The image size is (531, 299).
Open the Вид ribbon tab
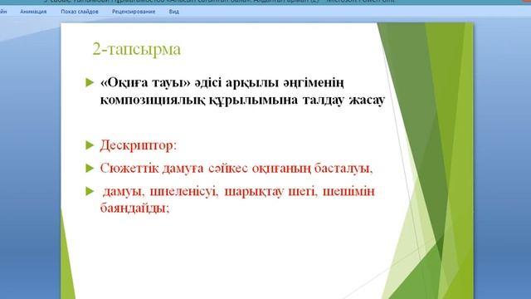tap(173, 12)
